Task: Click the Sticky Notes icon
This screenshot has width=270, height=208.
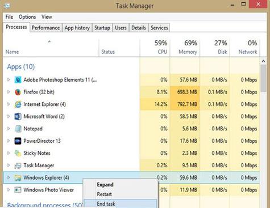Action: (18, 153)
